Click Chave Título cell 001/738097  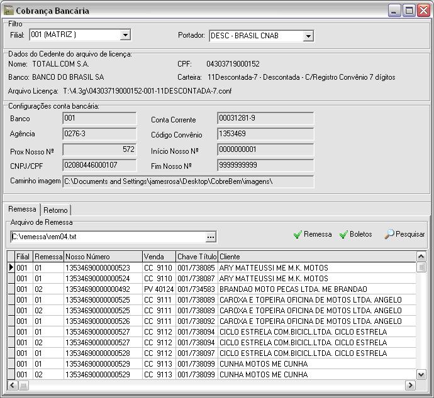click(x=197, y=353)
